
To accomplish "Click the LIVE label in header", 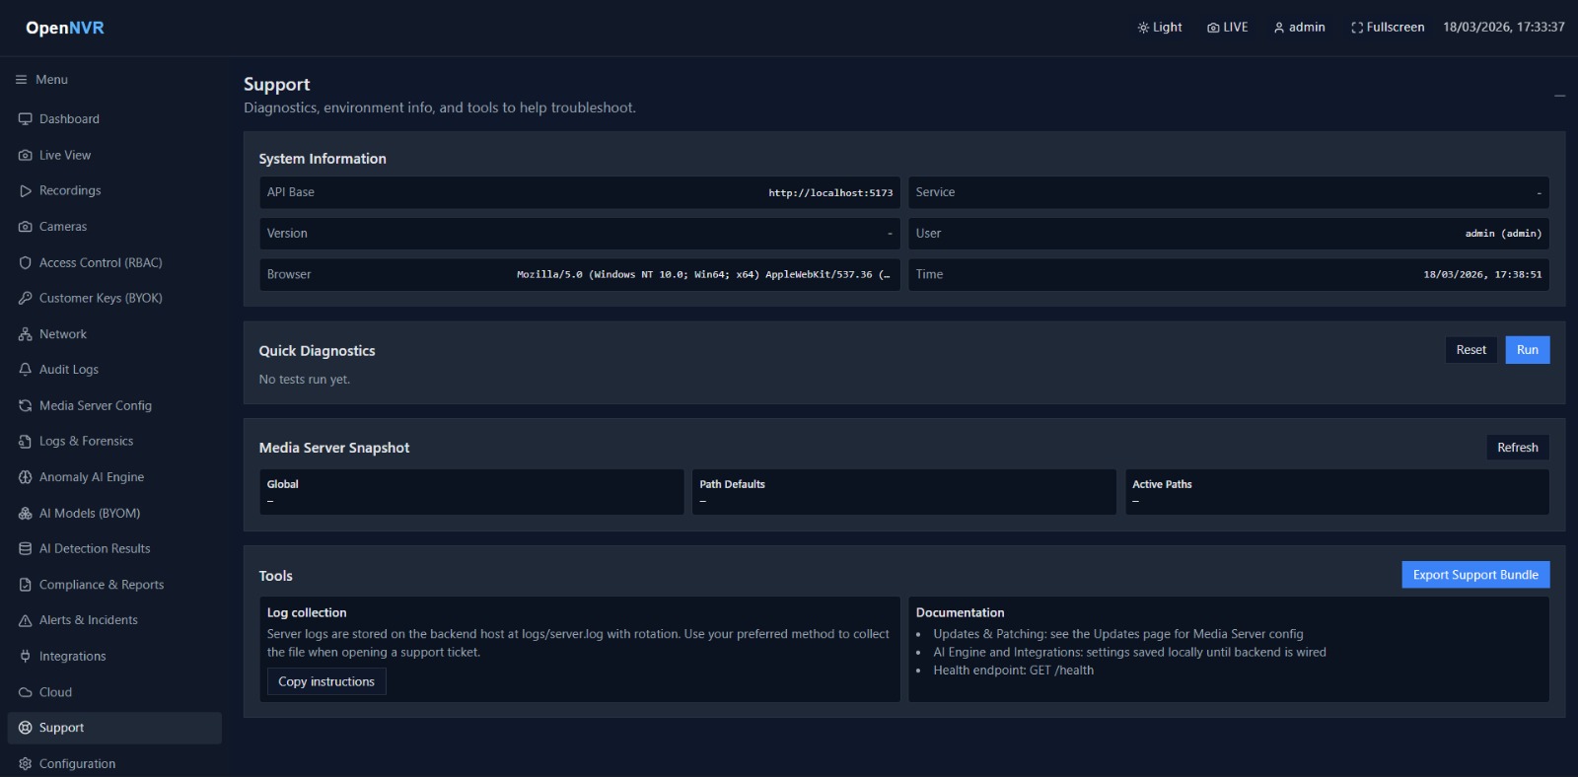I will (1236, 28).
